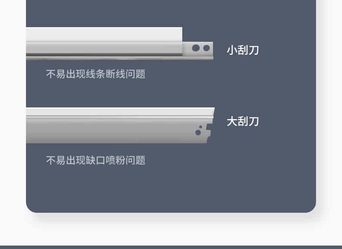Click the large round hole on big blade
The width and height of the screenshot is (342, 249).
(198, 132)
